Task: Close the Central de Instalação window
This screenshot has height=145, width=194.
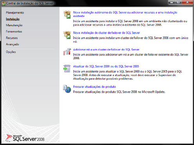Action: tap(187, 2)
